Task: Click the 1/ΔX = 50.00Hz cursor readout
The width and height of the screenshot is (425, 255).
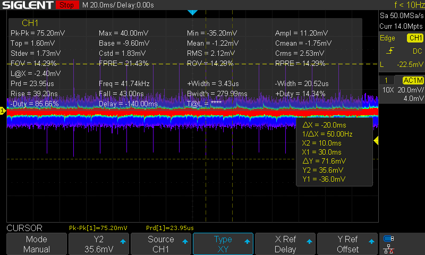Action: (327, 134)
